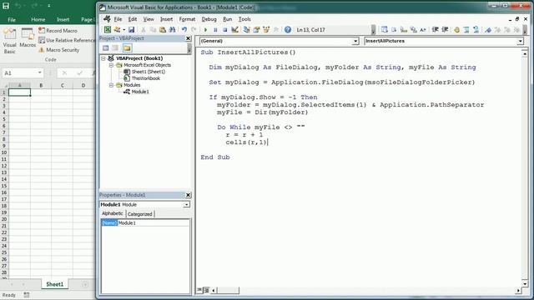Image resolution: width=534 pixels, height=300 pixels.
Task: Open the Excel Name Box dropdown arrow
Action: click(40, 72)
